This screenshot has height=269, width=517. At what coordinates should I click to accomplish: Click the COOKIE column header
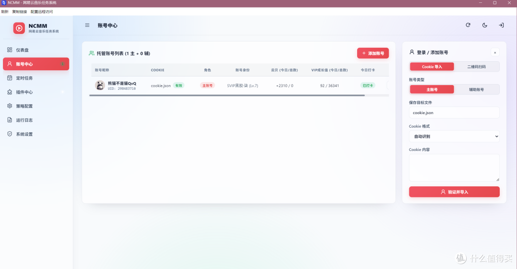point(157,70)
